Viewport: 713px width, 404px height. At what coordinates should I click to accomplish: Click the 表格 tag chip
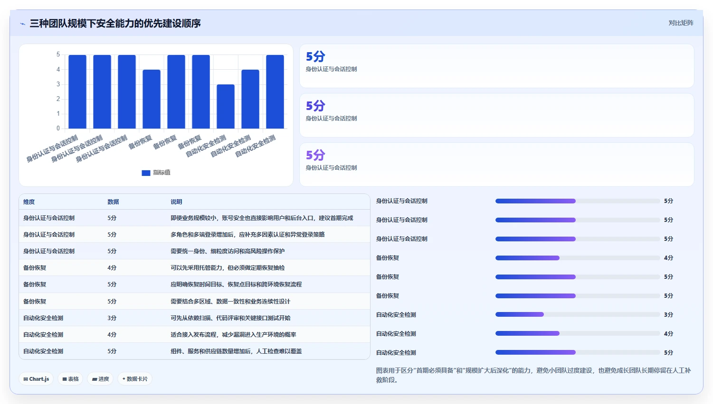(71, 379)
